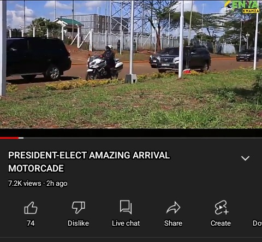Toggle the Dislike label
262x242 pixels.
coord(78,223)
